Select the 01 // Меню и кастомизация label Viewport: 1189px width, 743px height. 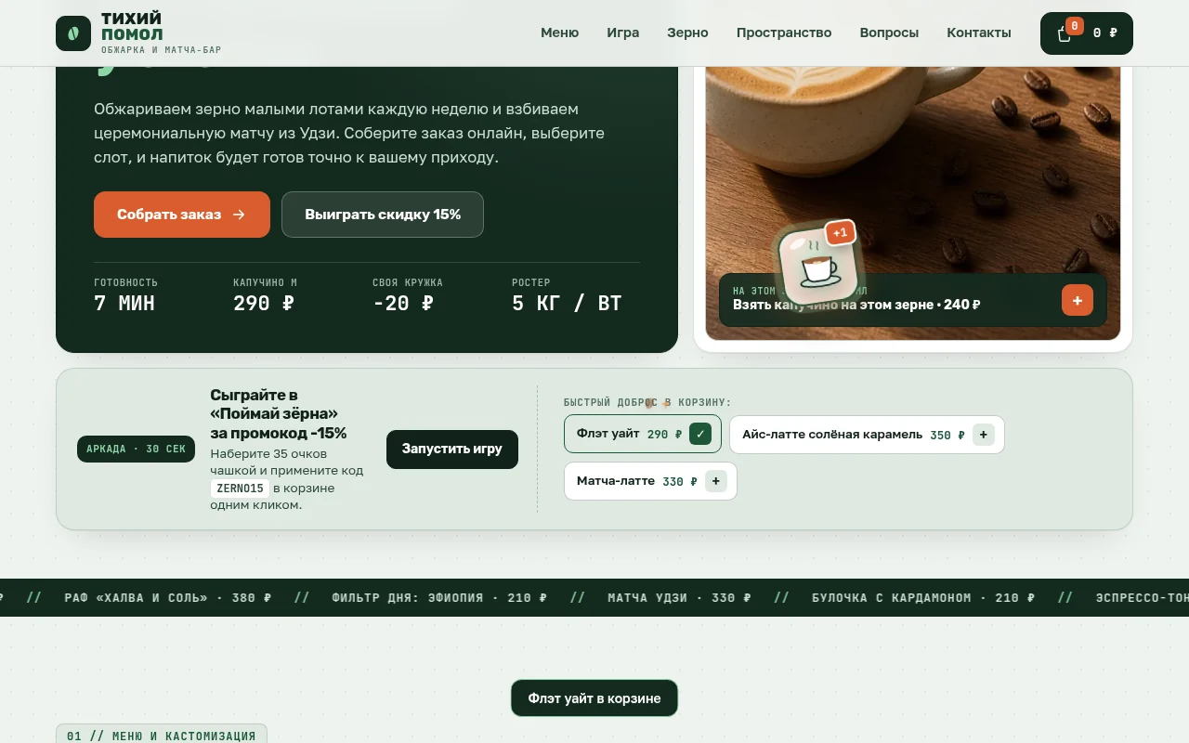(162, 735)
